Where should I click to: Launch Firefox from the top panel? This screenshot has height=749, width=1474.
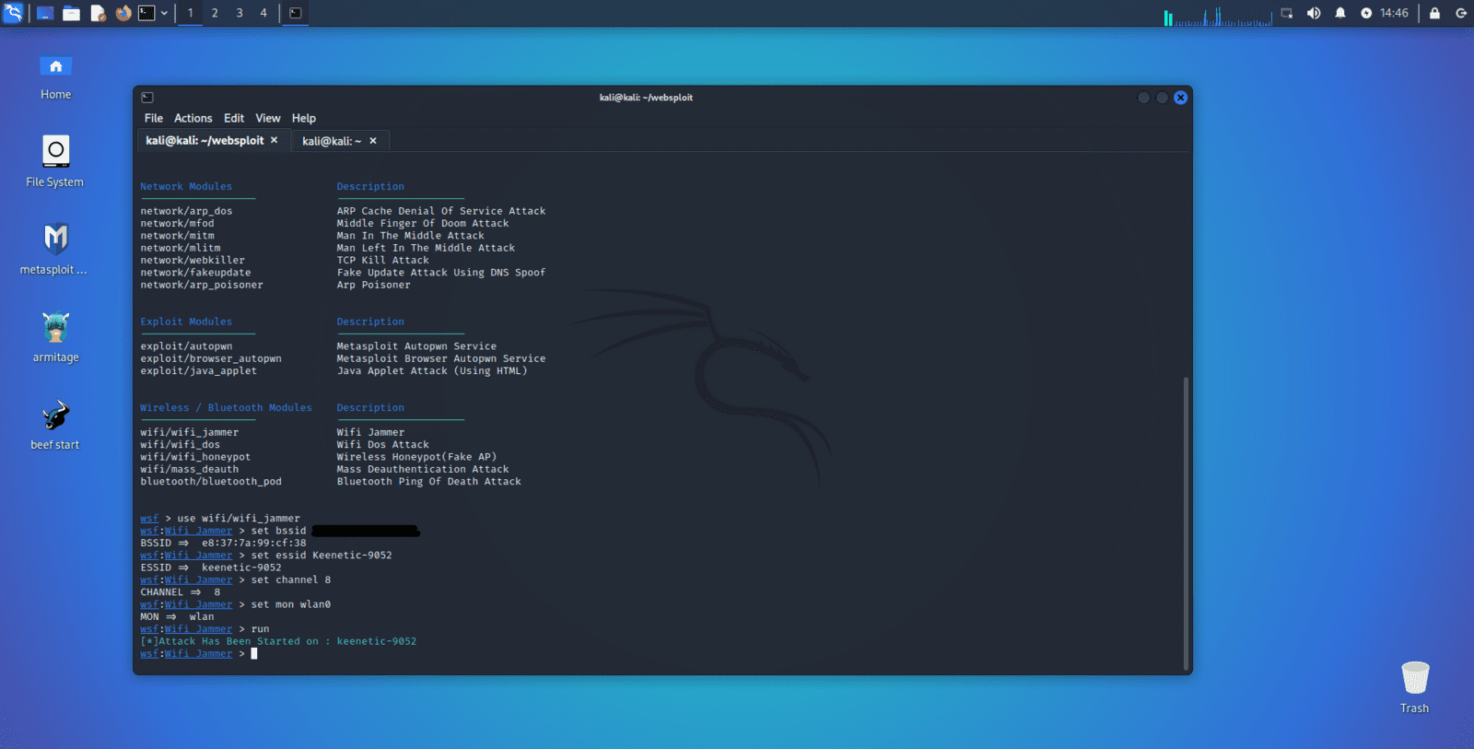pyautogui.click(x=123, y=13)
